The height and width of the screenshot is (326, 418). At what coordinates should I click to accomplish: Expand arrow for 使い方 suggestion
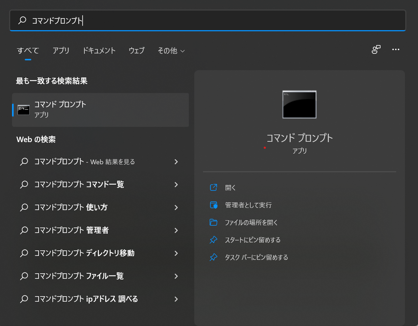click(176, 208)
